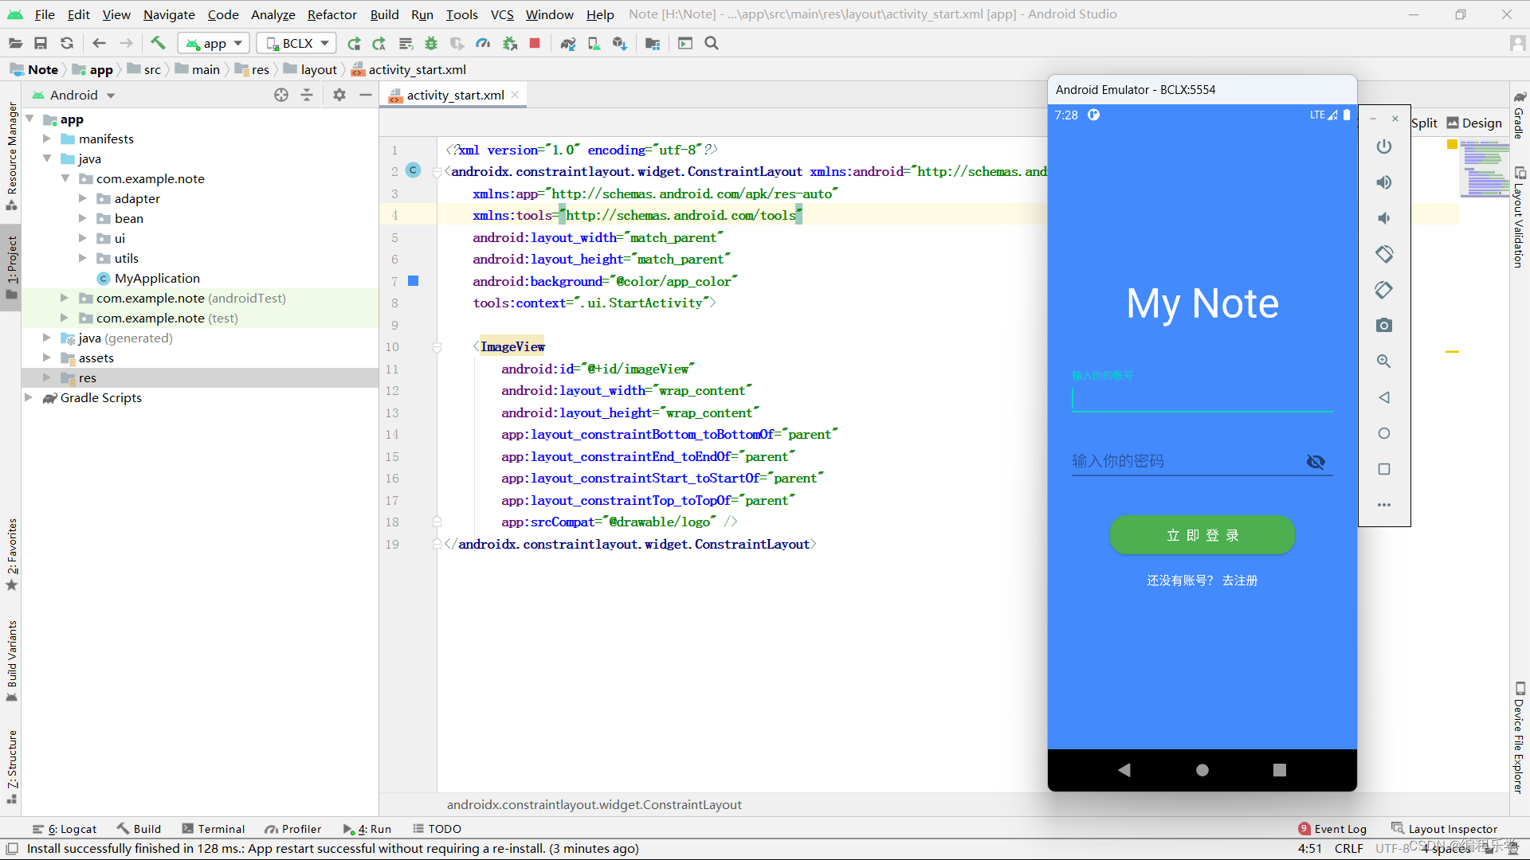Open the Refactor menu
Viewport: 1530px width, 860px height.
coord(331,14)
